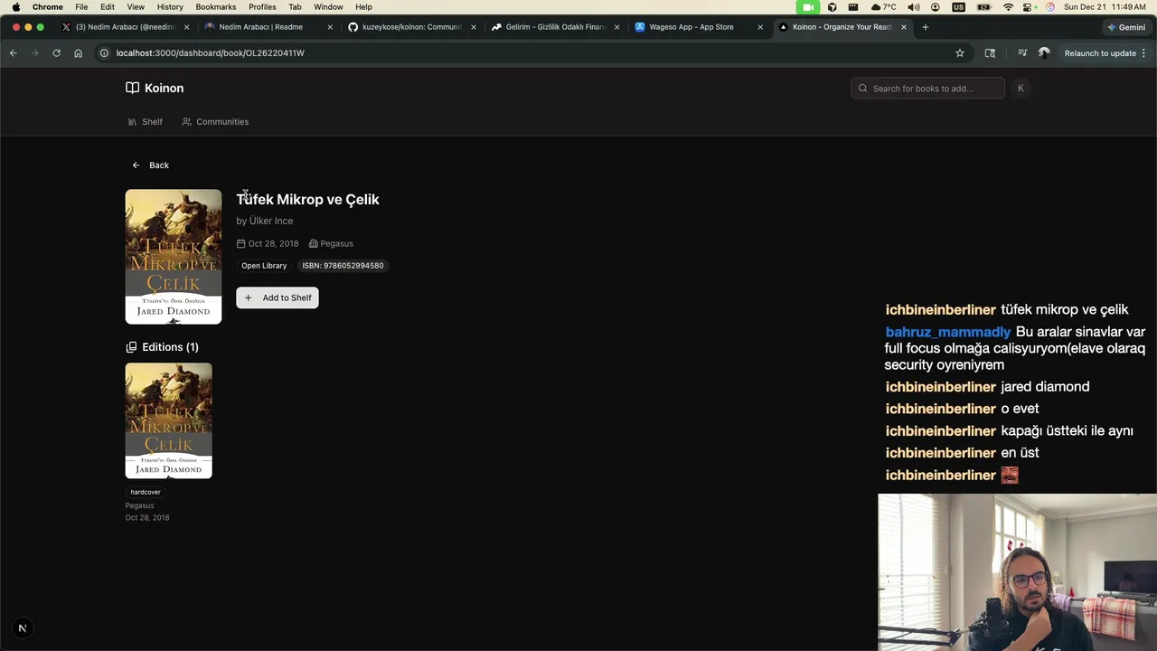Click the green camera recording icon in menu bar
The height and width of the screenshot is (651, 1157).
tap(808, 6)
